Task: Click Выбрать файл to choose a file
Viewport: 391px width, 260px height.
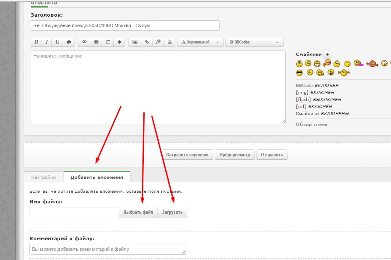Action: tap(138, 213)
